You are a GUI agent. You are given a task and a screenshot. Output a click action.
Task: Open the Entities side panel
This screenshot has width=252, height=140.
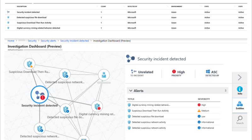(240, 105)
